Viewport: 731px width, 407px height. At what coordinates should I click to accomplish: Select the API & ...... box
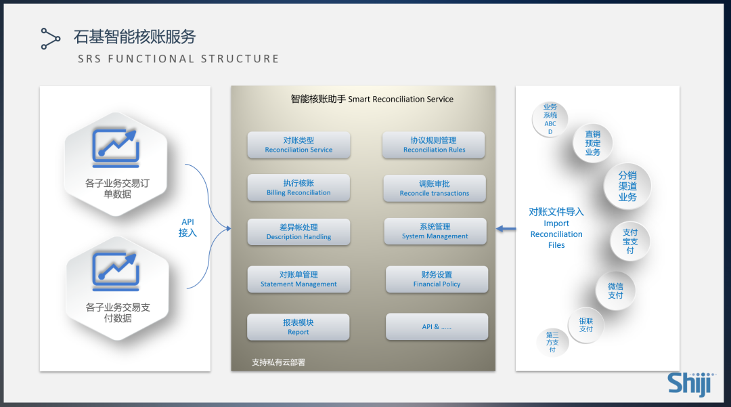coord(437,326)
